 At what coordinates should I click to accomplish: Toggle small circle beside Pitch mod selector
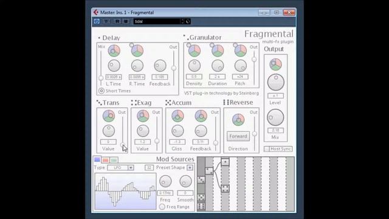click(235, 45)
